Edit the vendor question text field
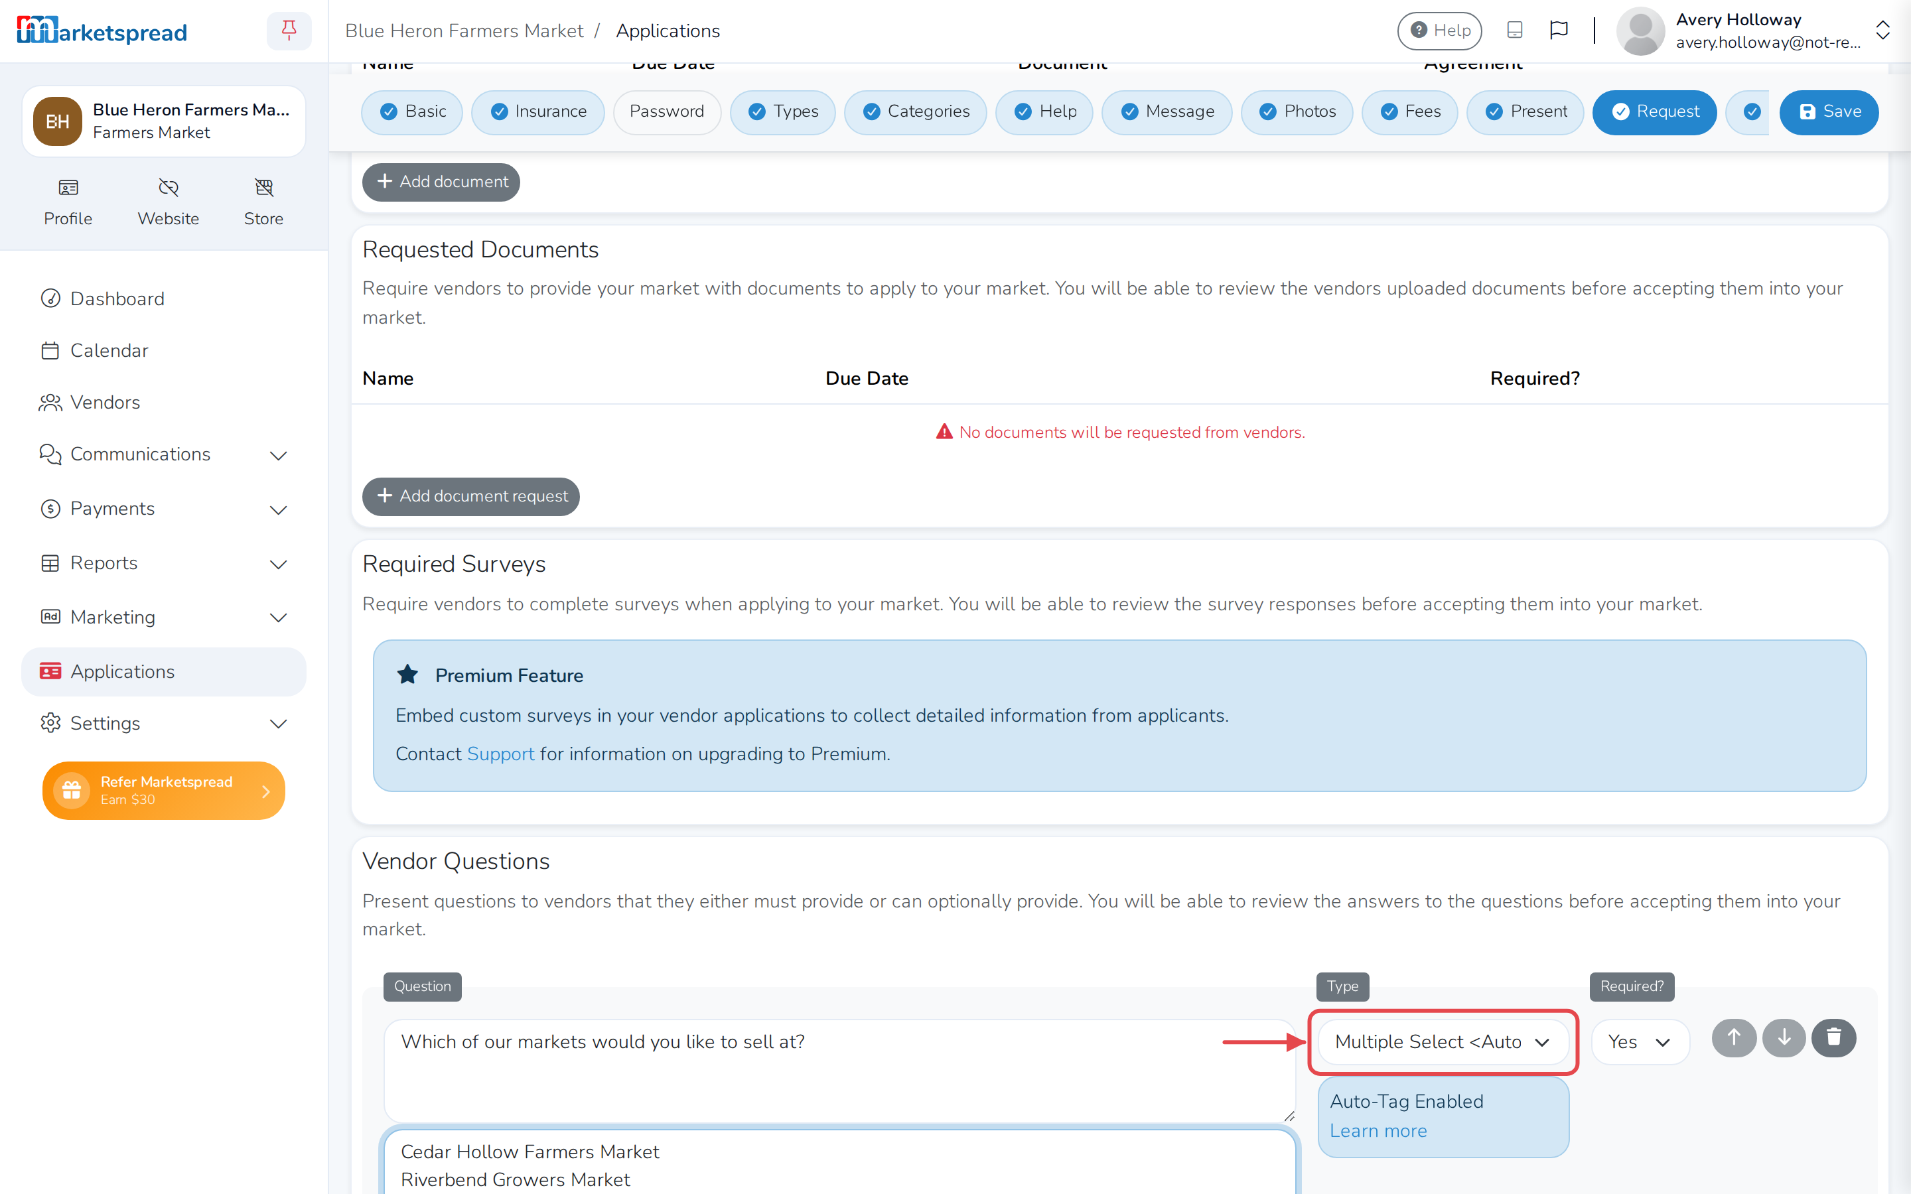The image size is (1911, 1194). pyautogui.click(x=839, y=1069)
